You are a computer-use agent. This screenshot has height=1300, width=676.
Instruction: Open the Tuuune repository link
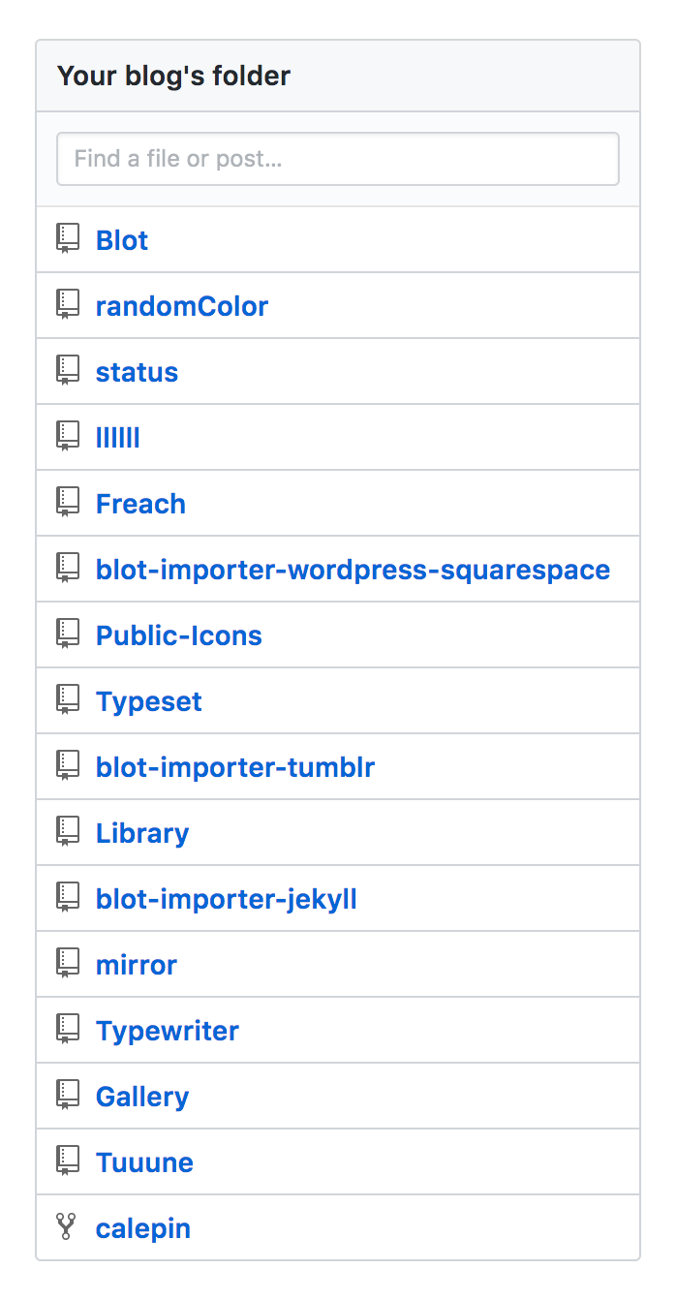pos(144,1162)
